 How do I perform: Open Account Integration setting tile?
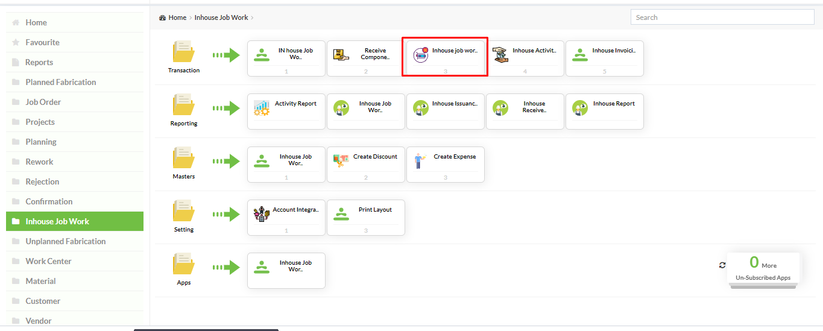coord(286,218)
